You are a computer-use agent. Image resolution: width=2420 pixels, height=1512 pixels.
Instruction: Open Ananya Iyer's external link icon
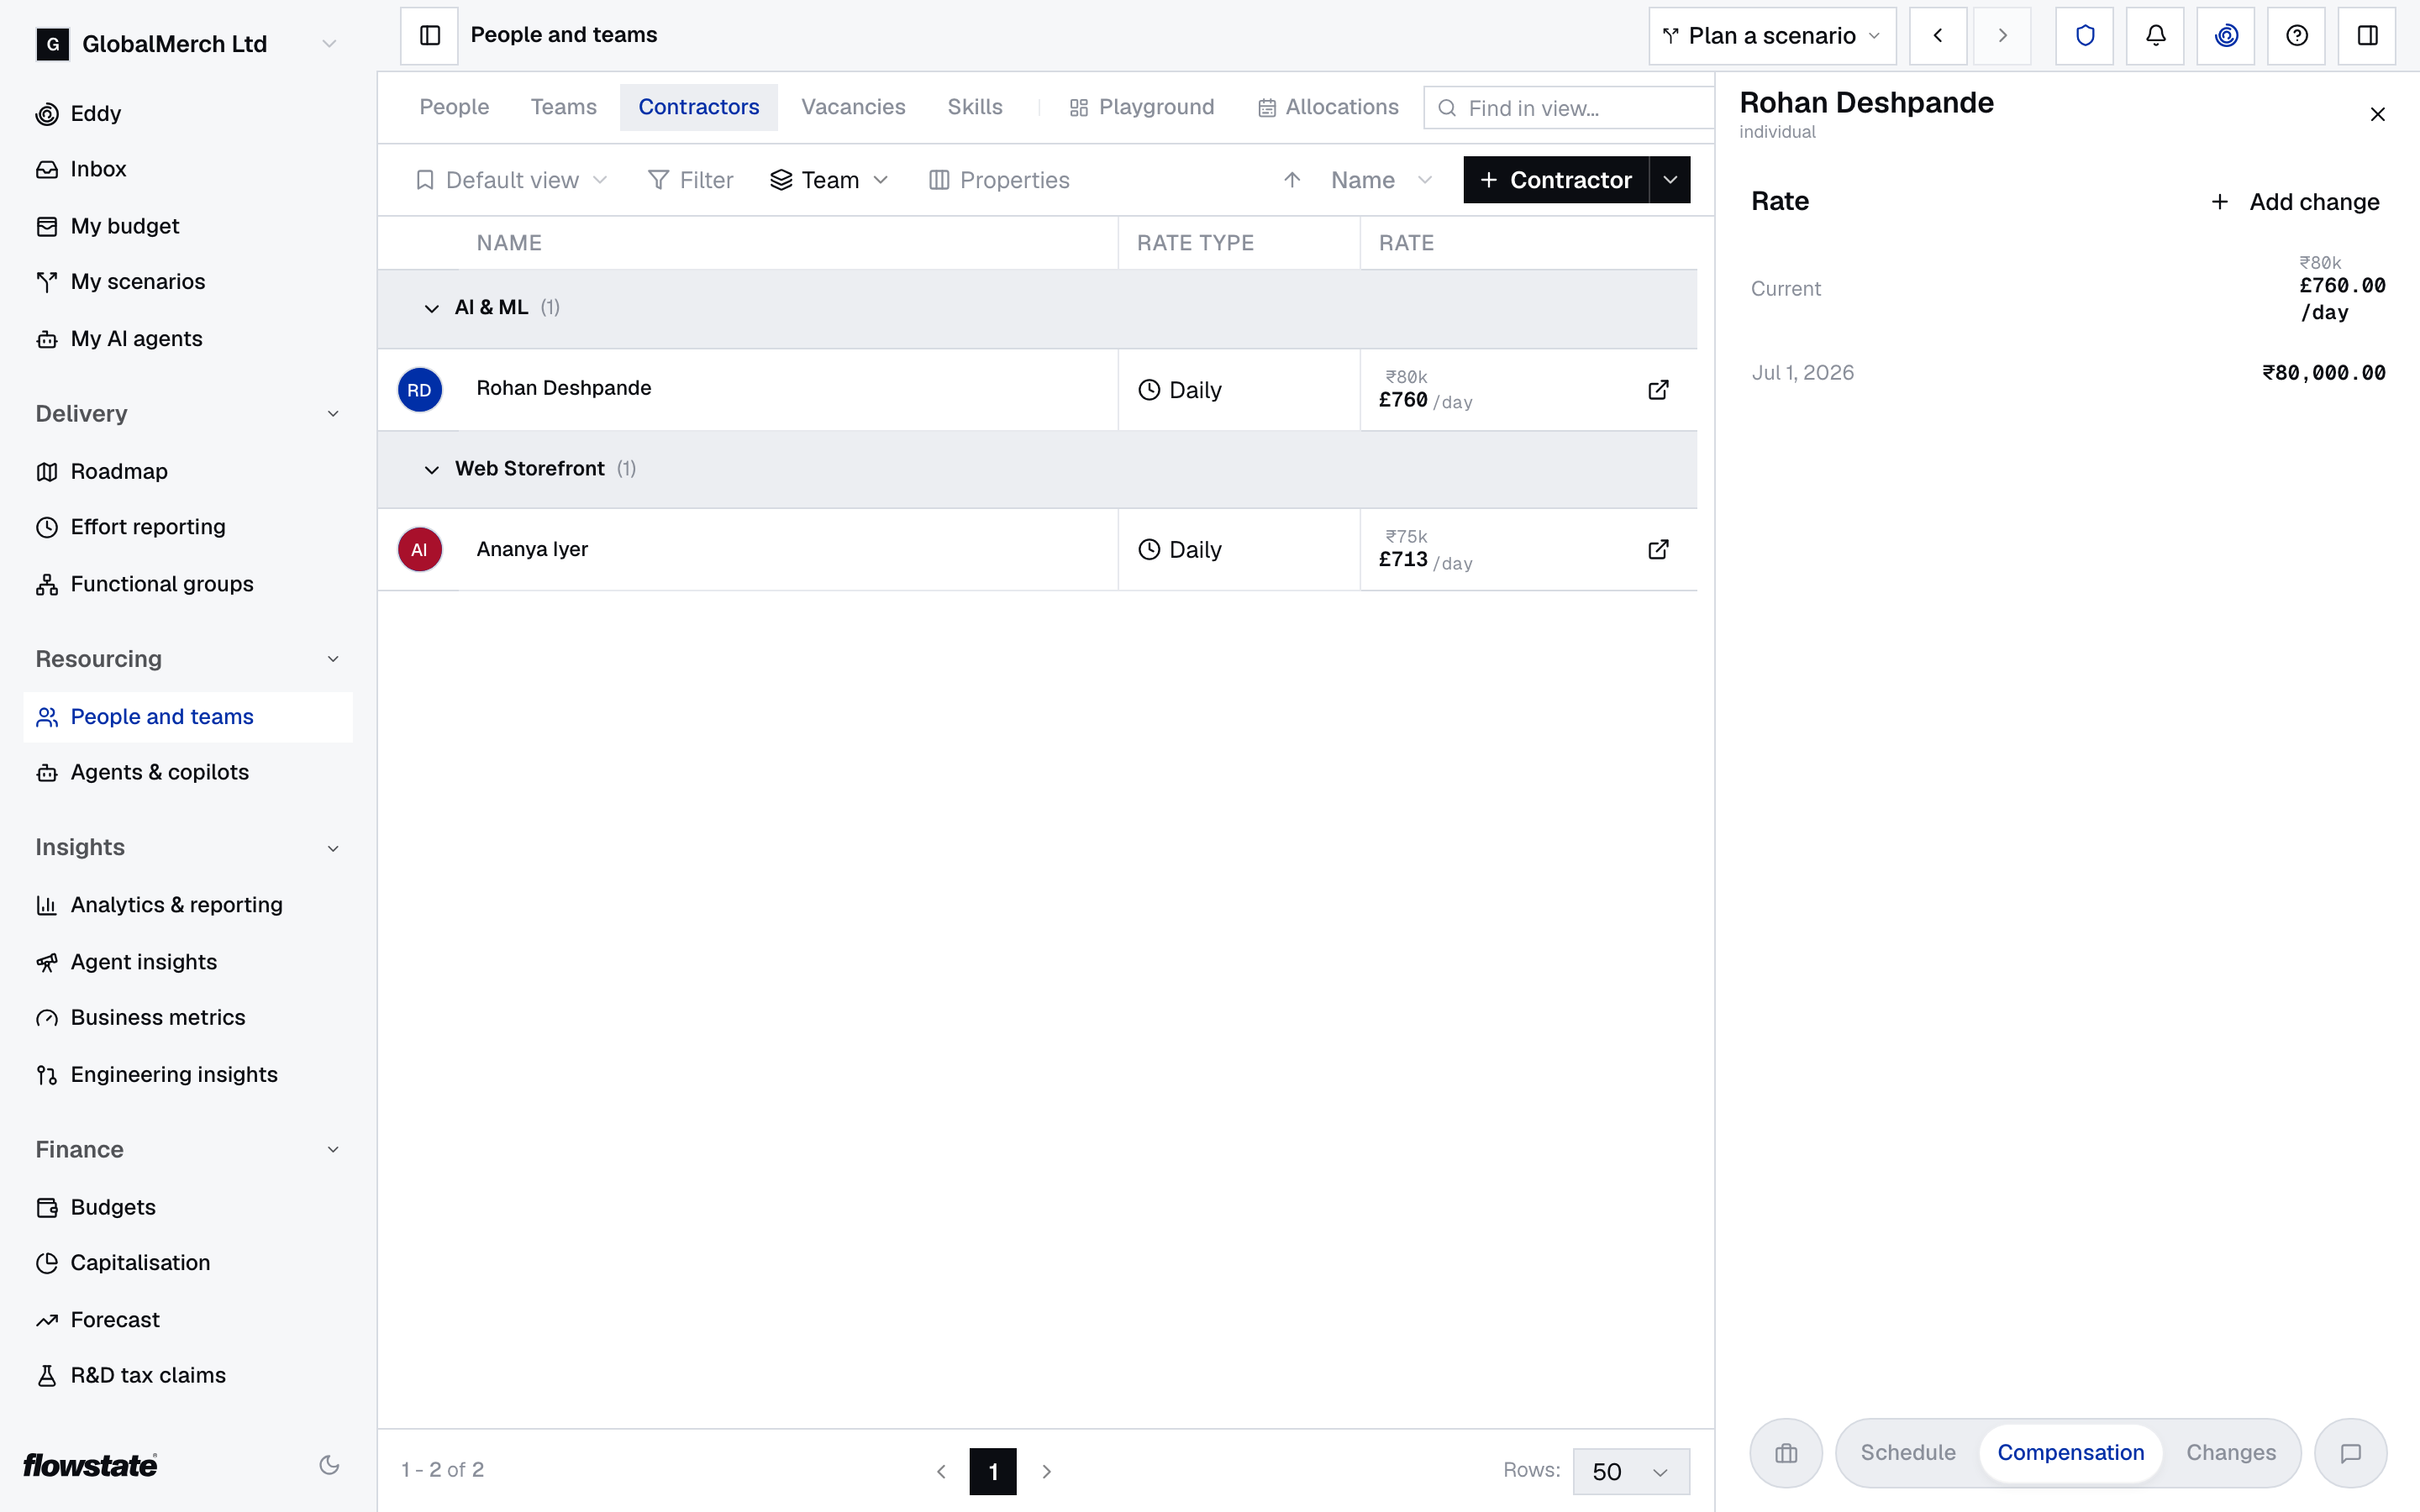[1658, 549]
